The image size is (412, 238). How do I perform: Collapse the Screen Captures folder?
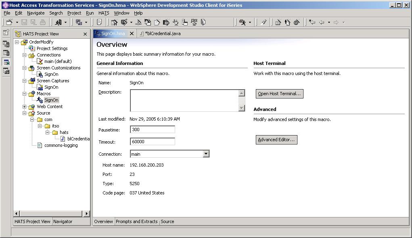(25, 81)
